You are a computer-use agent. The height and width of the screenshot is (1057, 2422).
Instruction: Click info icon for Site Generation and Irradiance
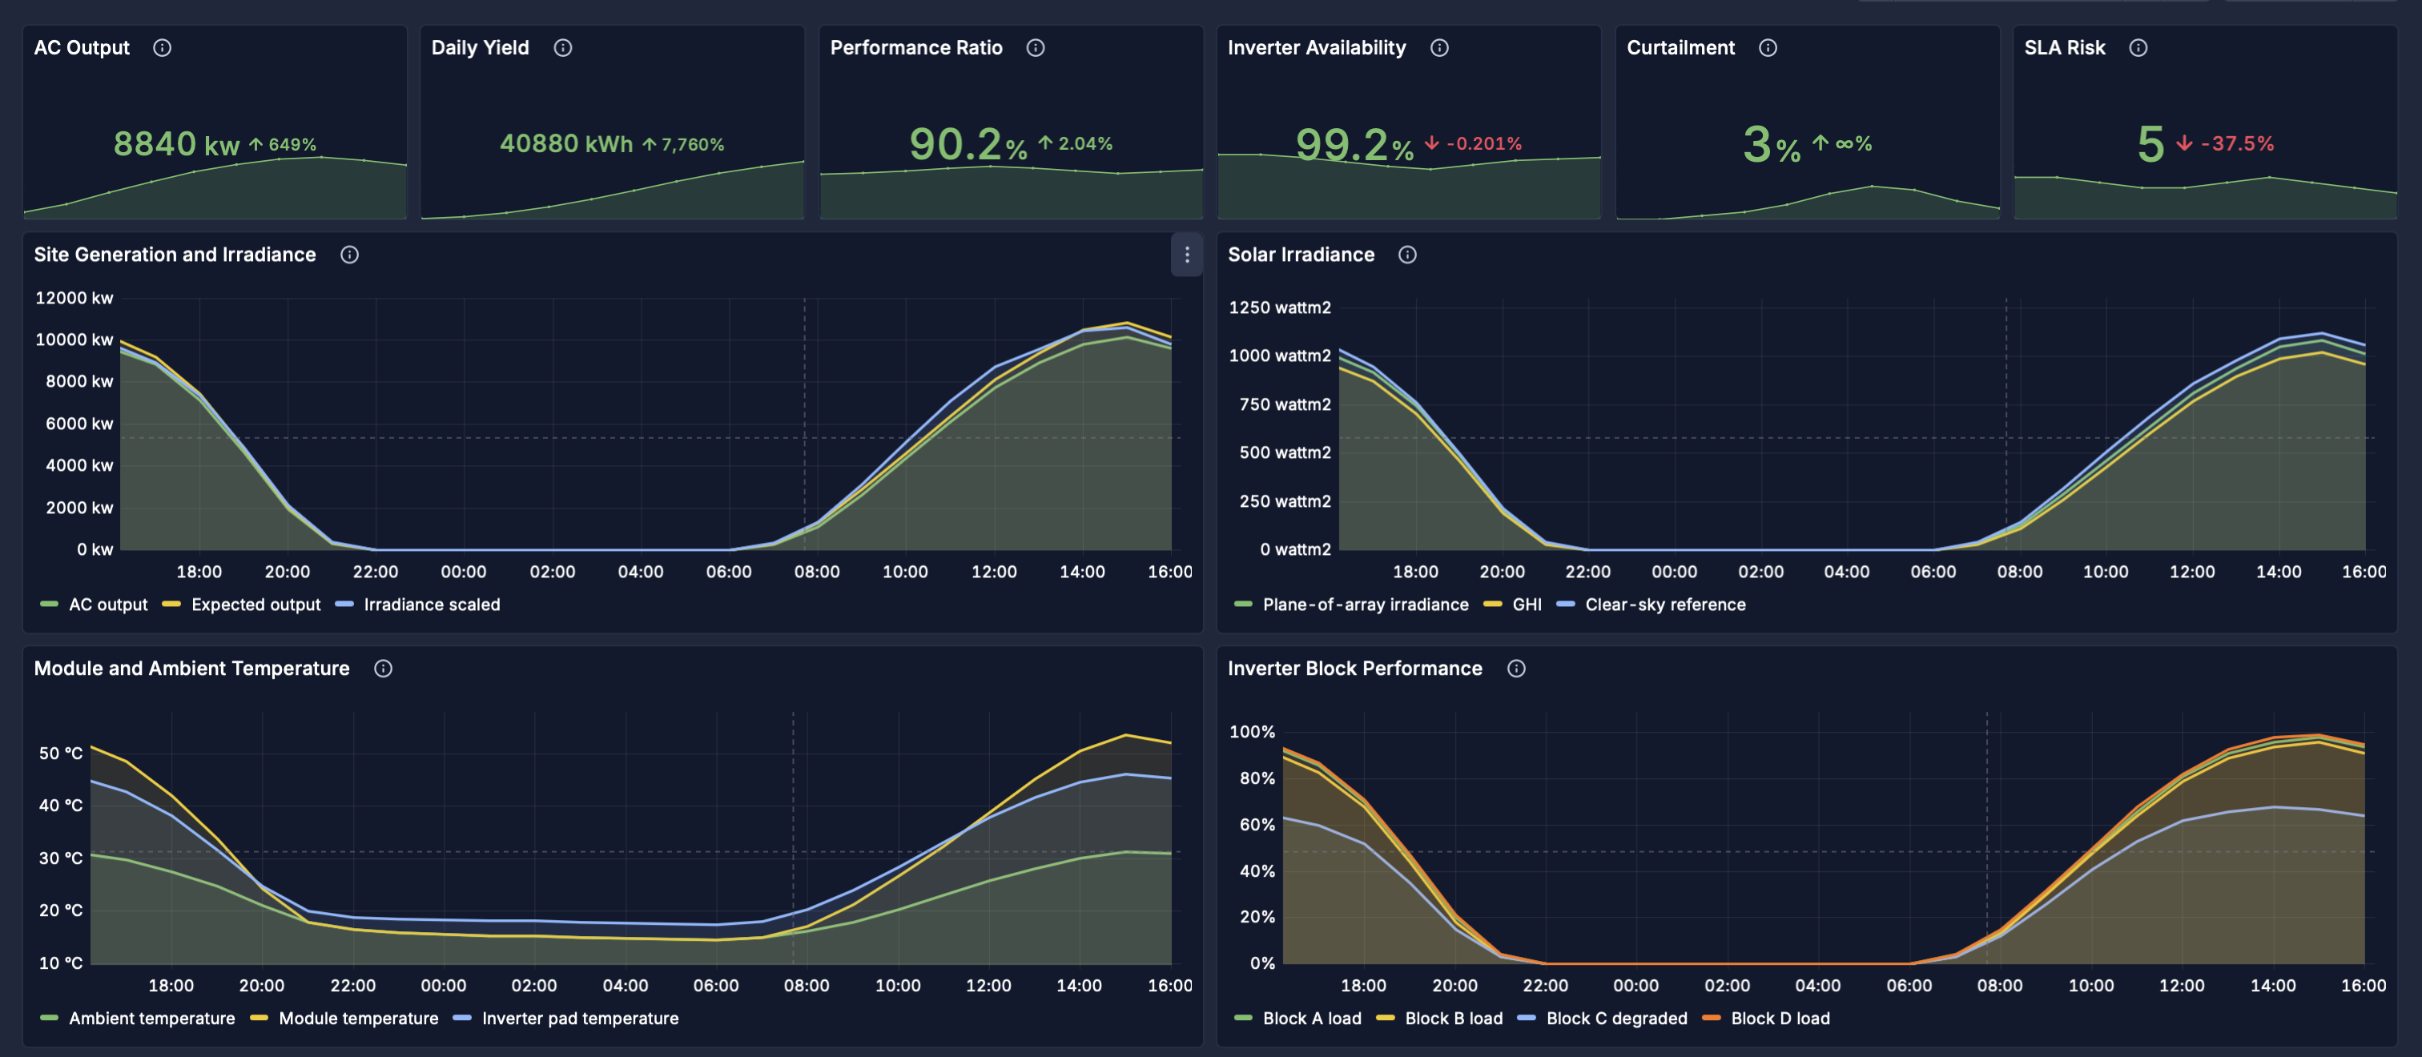[349, 255]
